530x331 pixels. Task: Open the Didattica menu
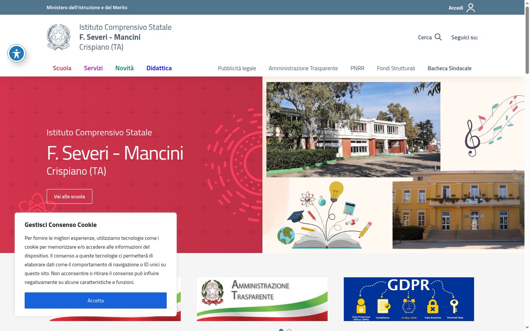tap(159, 68)
